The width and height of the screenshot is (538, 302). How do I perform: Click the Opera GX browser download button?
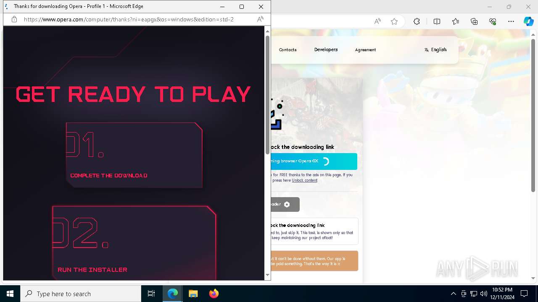314,161
